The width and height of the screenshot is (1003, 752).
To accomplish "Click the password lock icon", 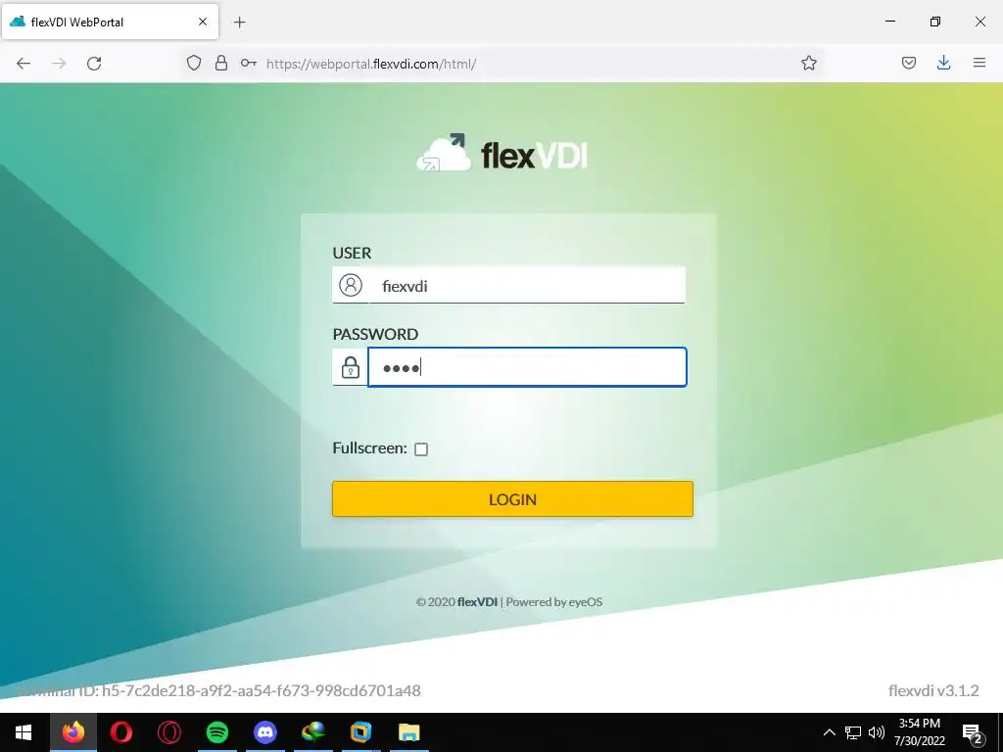I will 351,368.
